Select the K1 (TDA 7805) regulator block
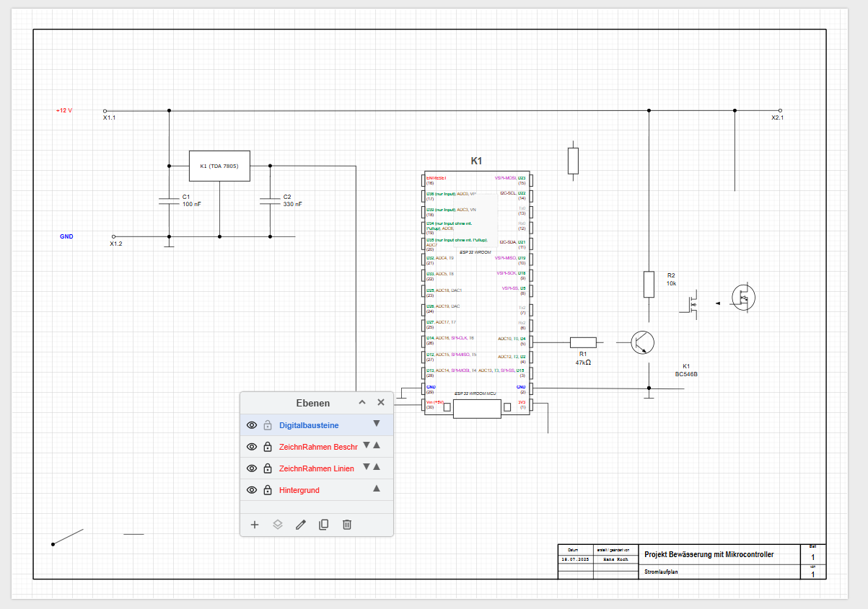 point(219,166)
